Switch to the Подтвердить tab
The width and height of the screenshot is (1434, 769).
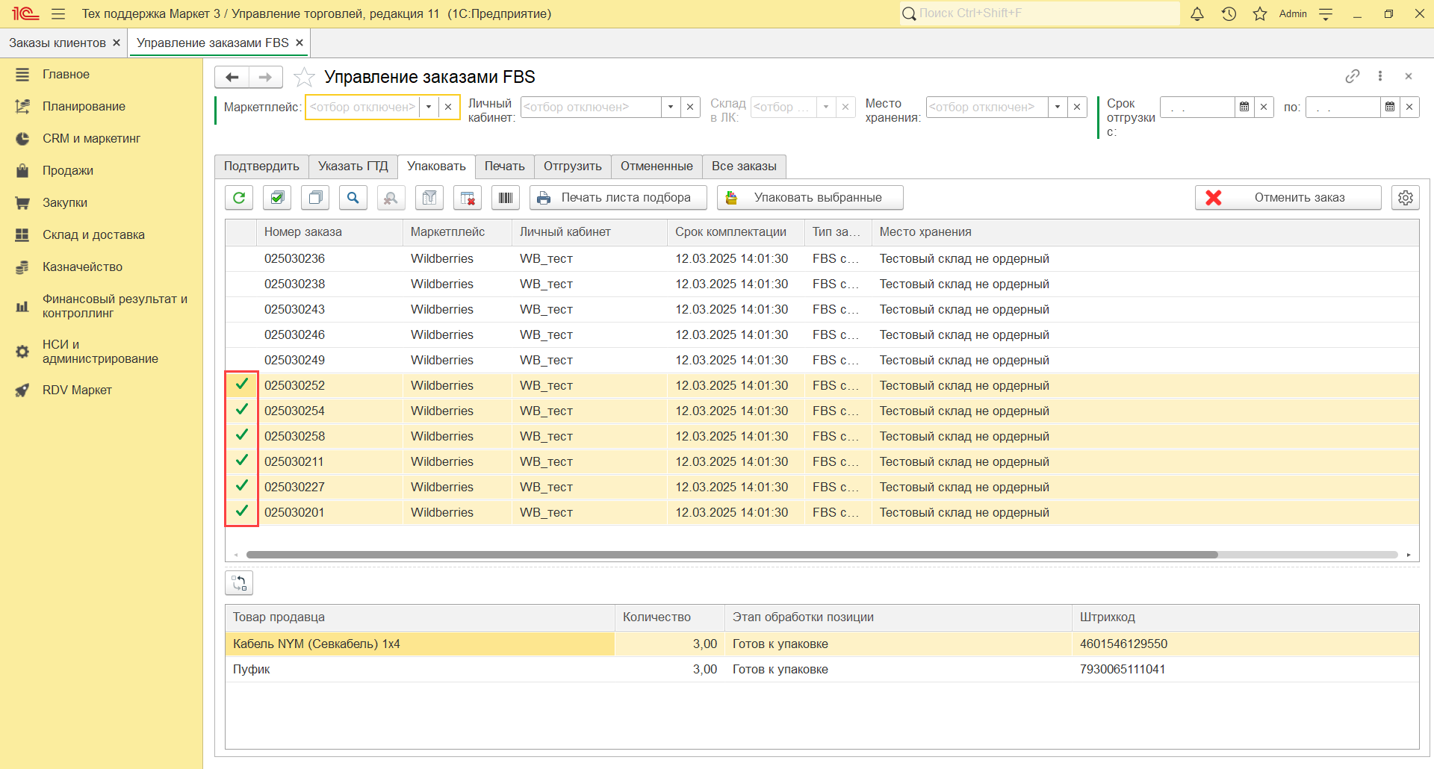[261, 166]
